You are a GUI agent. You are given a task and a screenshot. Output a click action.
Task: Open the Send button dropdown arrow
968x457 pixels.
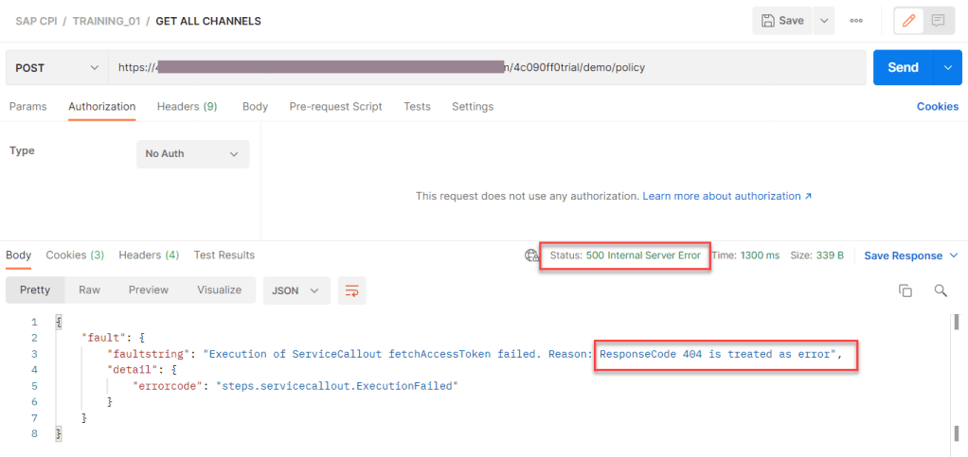coord(948,68)
